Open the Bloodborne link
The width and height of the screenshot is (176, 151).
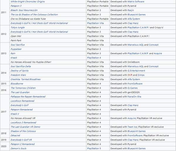pyautogui.click(x=17, y=84)
